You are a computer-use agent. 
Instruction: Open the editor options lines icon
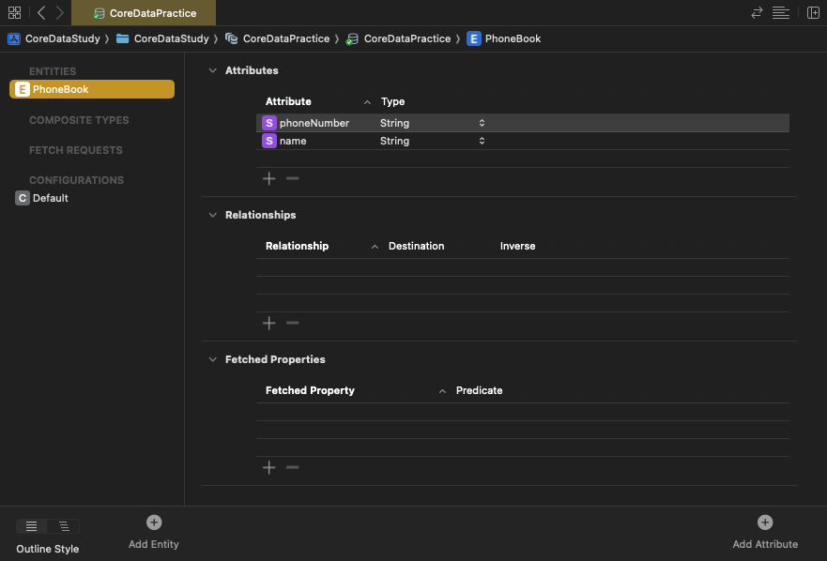[781, 12]
